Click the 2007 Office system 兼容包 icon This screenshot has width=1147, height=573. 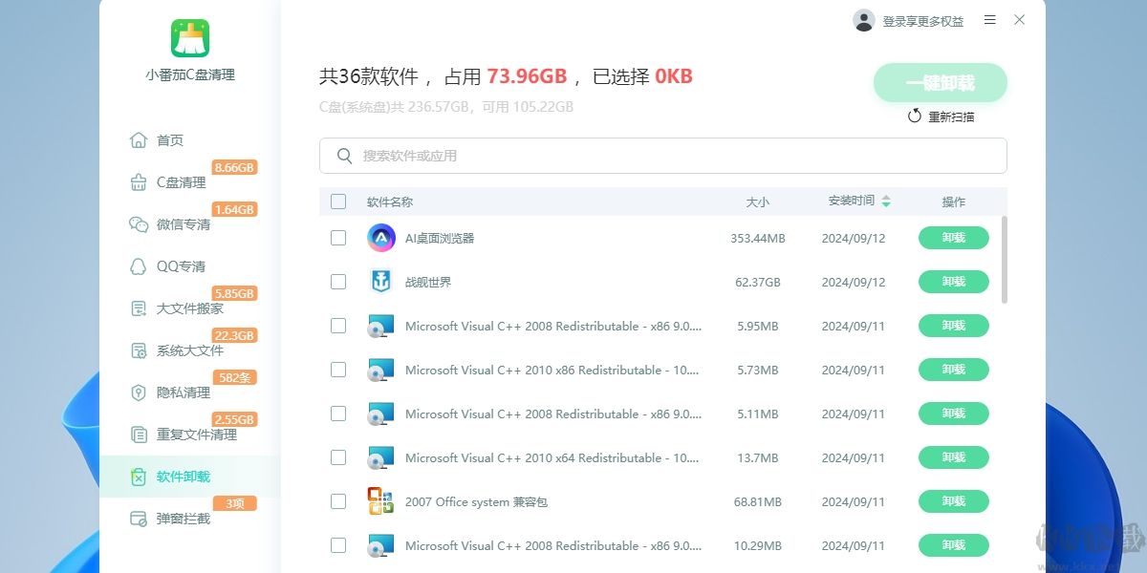pyautogui.click(x=381, y=501)
